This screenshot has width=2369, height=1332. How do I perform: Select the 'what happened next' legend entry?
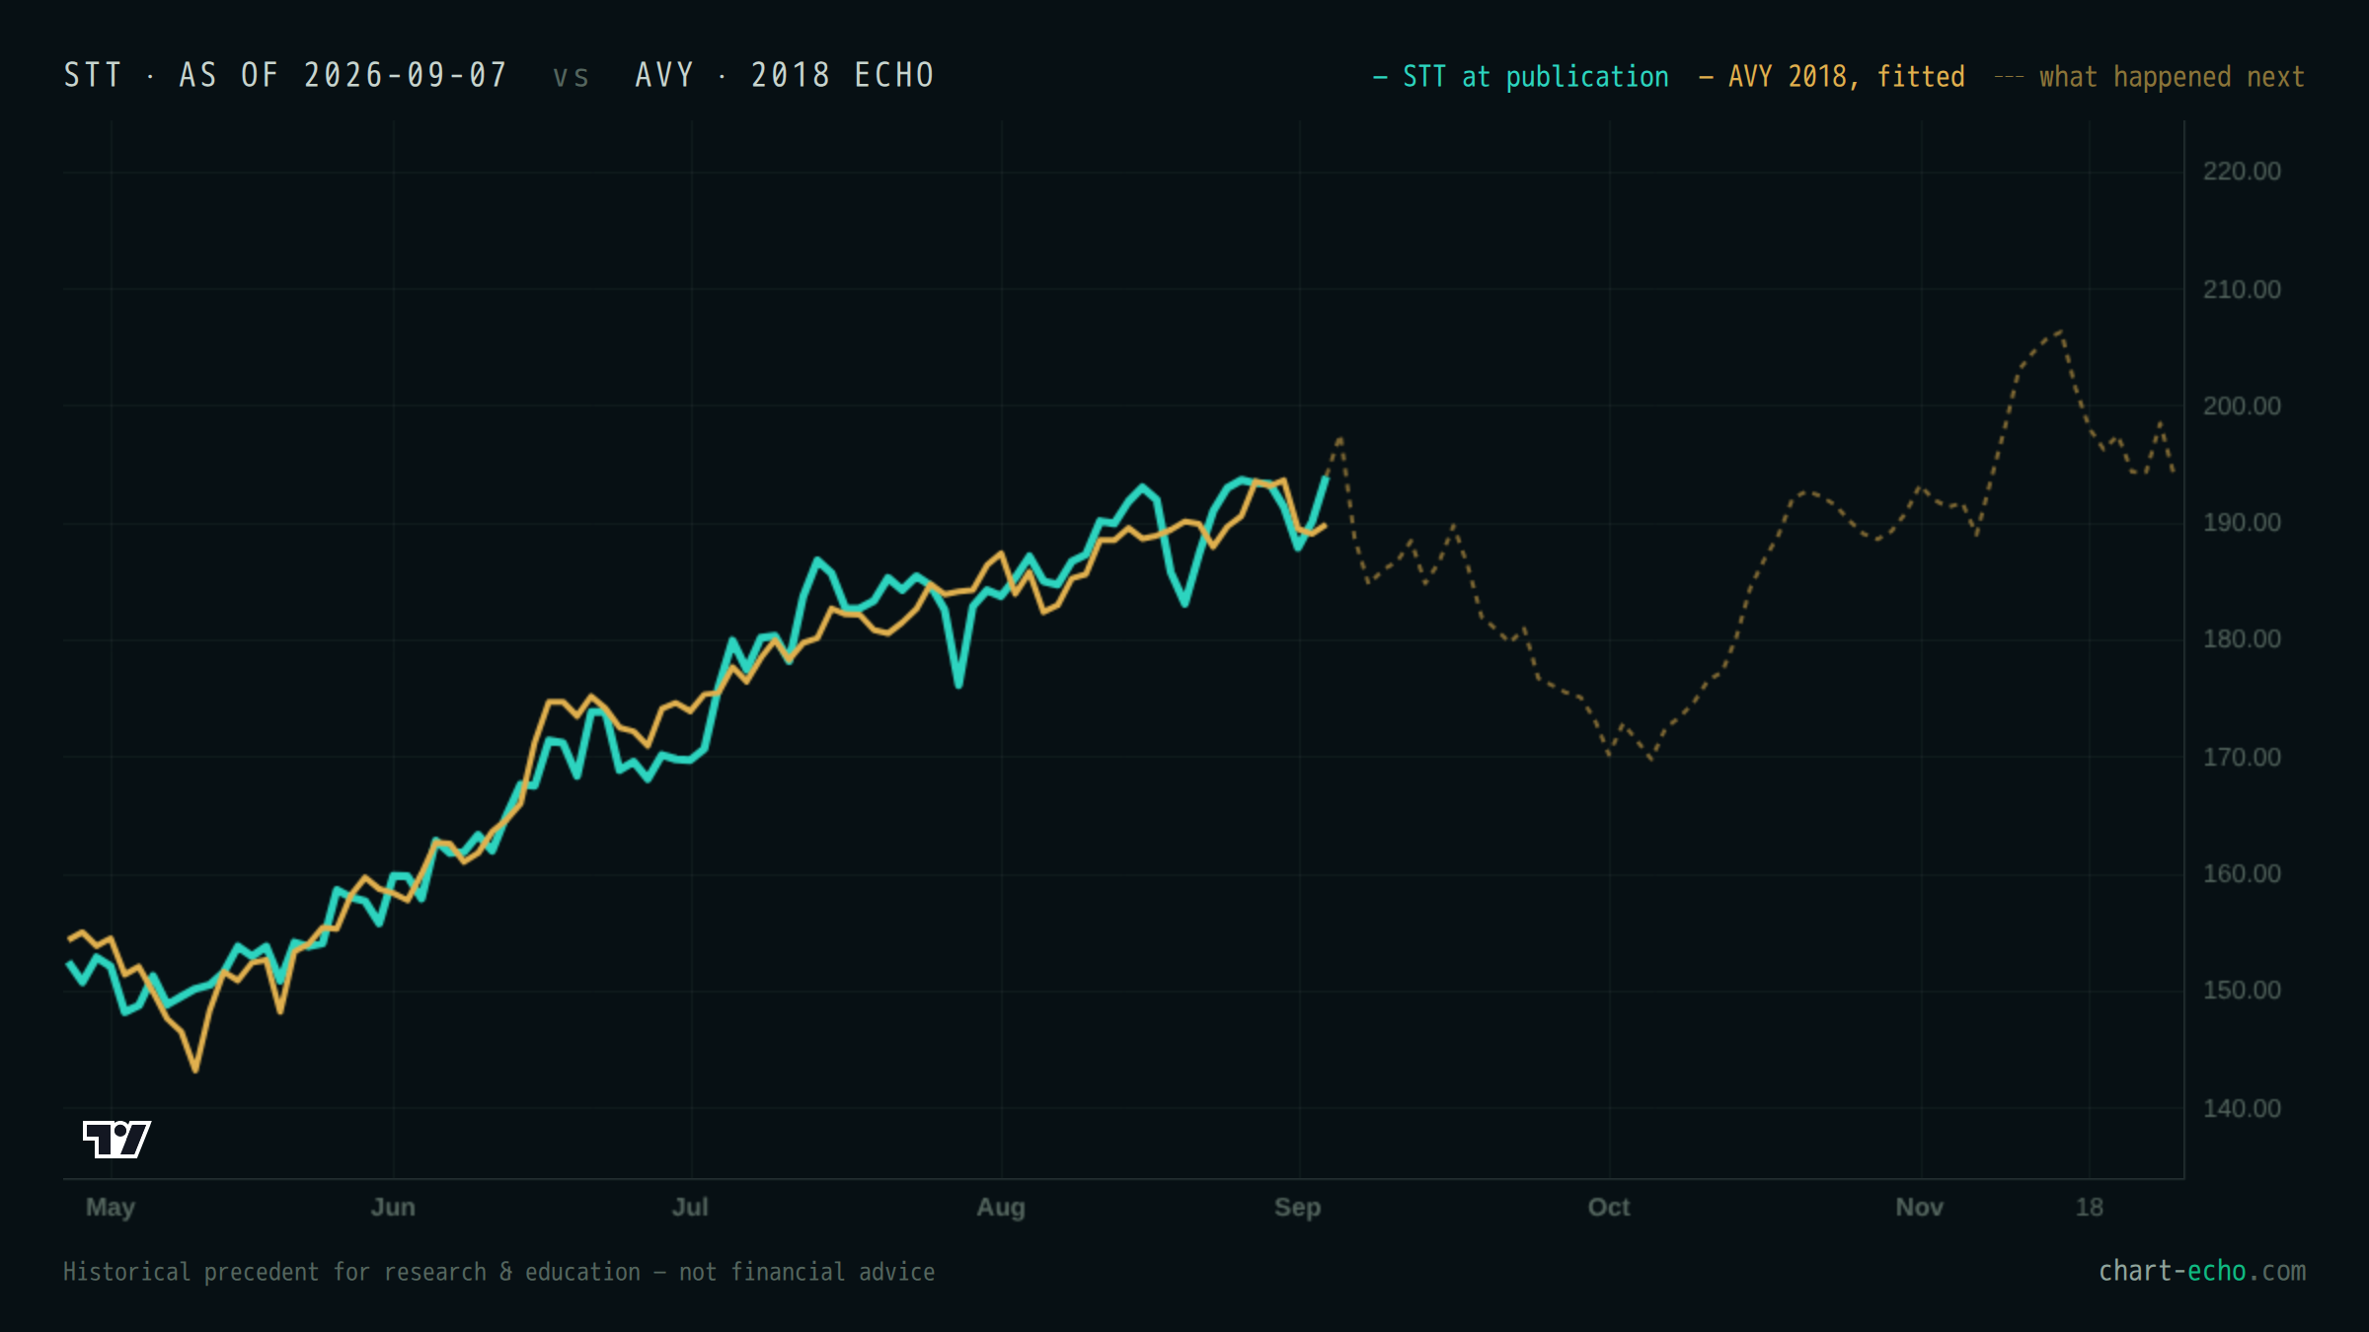[2150, 77]
